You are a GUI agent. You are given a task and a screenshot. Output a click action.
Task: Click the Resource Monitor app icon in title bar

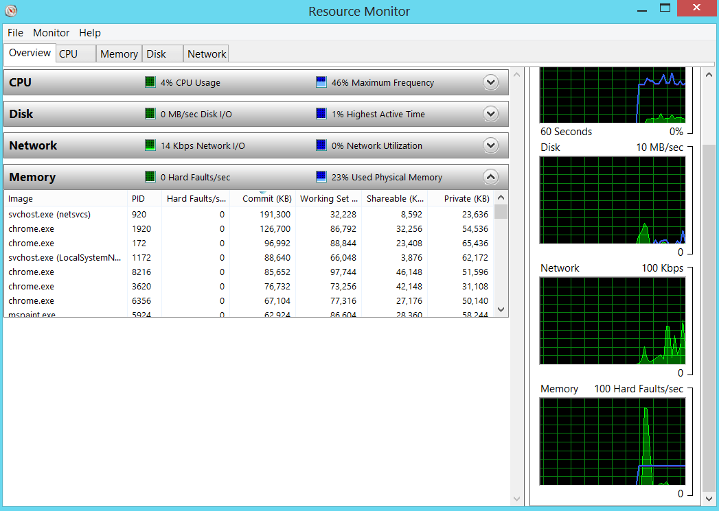(x=11, y=11)
